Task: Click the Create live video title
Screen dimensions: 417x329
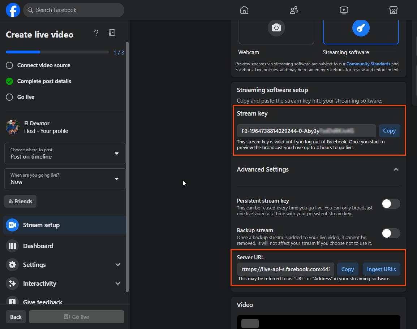Action: click(x=40, y=35)
